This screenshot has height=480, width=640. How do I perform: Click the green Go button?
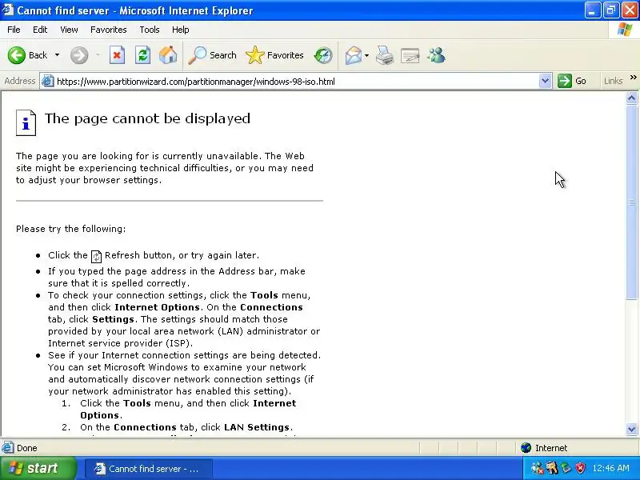(x=572, y=81)
